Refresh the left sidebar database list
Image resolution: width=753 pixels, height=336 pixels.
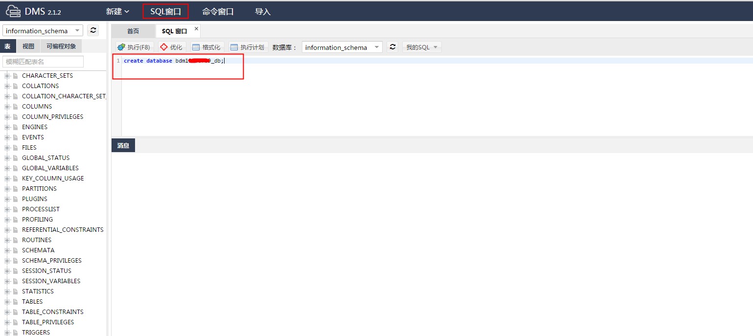[x=93, y=30]
